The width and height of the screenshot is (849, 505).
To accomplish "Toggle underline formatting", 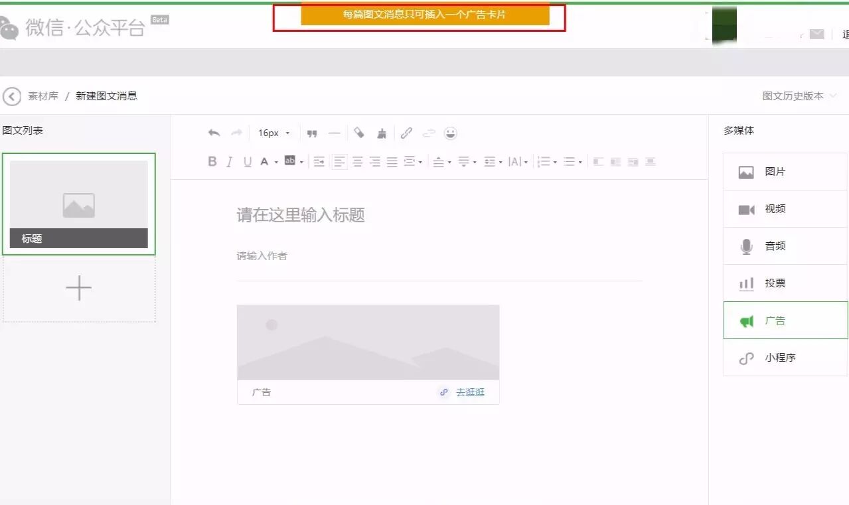I will (248, 162).
